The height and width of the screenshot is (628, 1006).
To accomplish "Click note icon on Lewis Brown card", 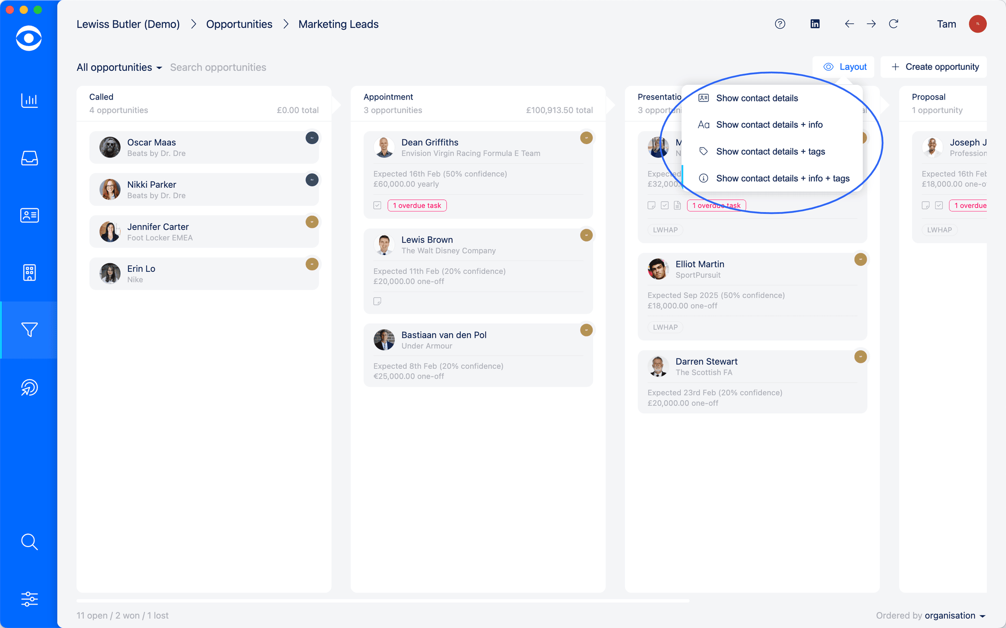I will tap(377, 301).
